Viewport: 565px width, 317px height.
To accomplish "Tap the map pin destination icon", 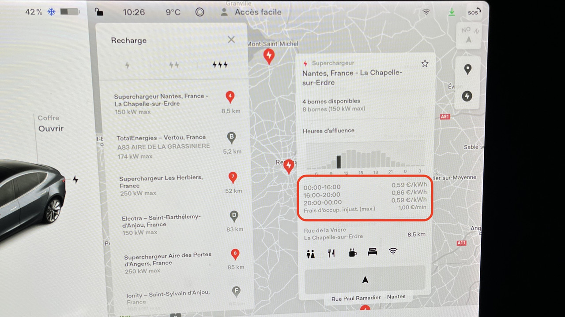I will (468, 69).
